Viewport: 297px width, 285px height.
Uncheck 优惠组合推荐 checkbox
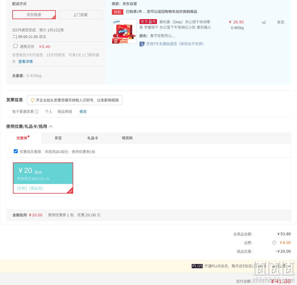16,151
